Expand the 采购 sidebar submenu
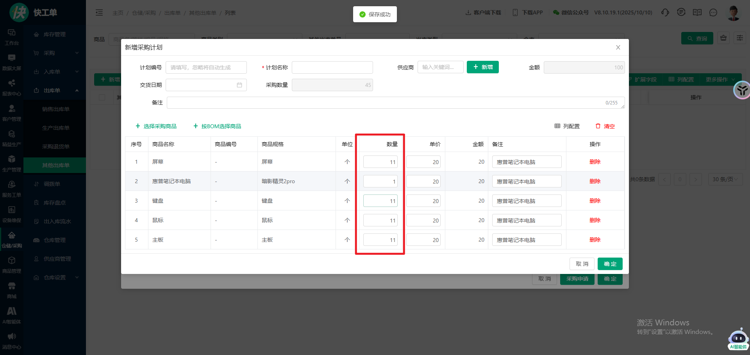Image resolution: width=750 pixels, height=355 pixels. pyautogui.click(x=55, y=53)
